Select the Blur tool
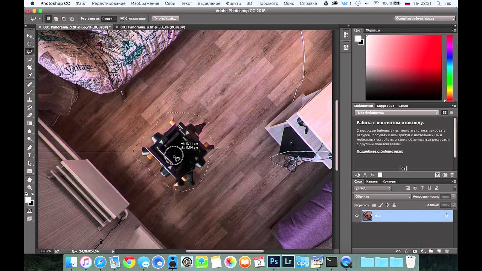 pyautogui.click(x=30, y=131)
